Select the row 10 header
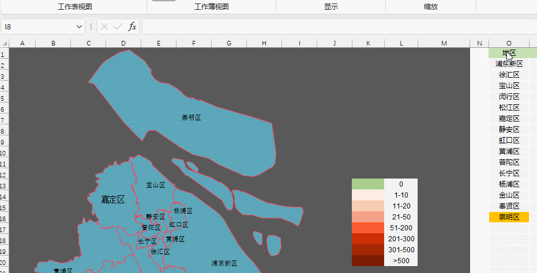The height and width of the screenshot is (273, 537). coord(5,152)
